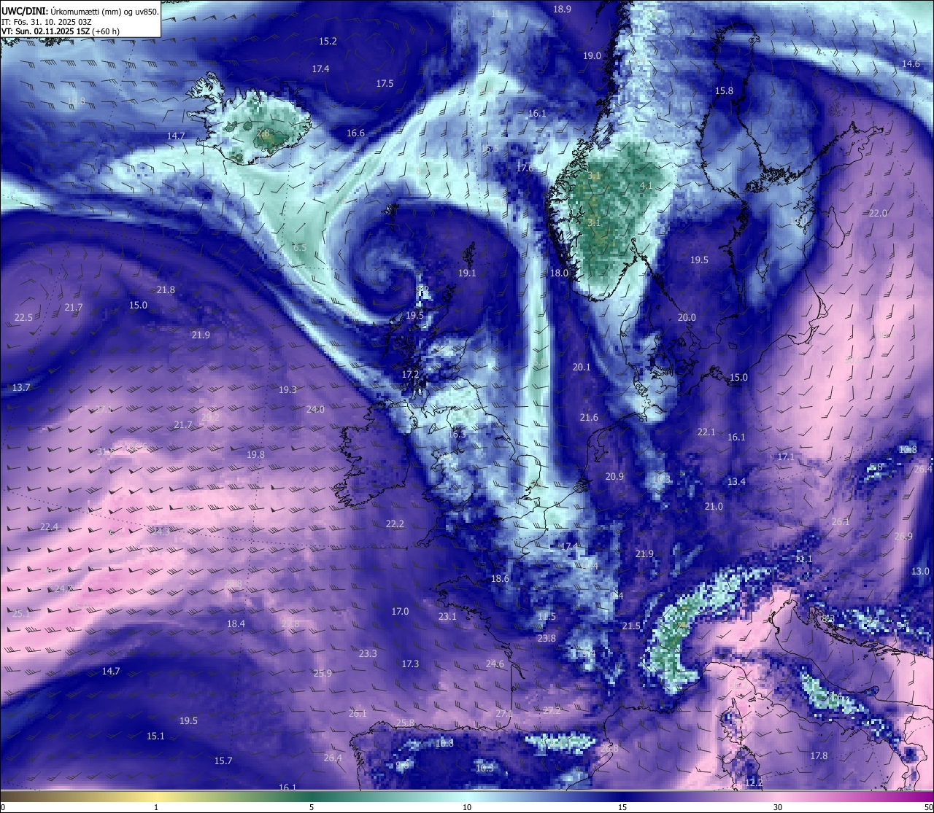
Task: Click the 13.4 value on the map
Action: click(x=737, y=482)
